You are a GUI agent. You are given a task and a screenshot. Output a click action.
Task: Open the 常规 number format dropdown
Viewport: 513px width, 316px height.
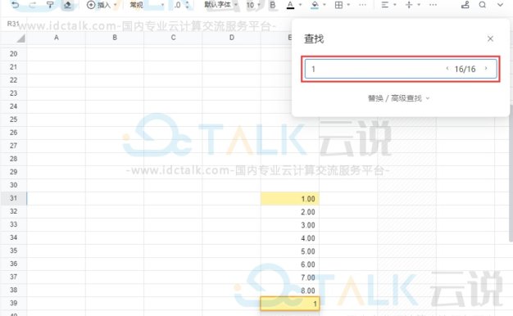point(147,5)
